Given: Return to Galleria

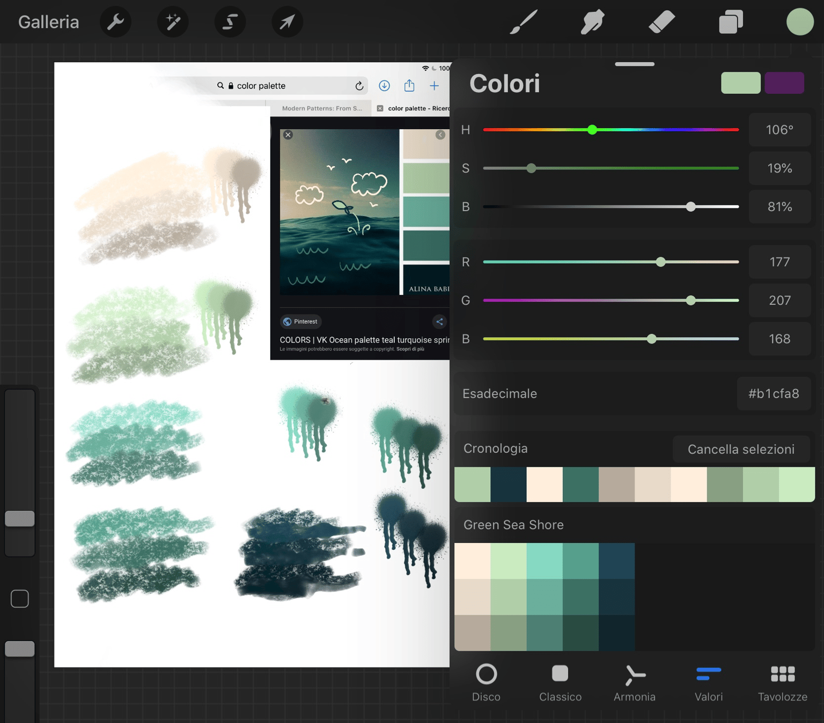Looking at the screenshot, I should (x=49, y=22).
